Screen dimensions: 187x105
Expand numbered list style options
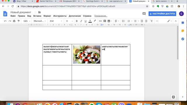pos(132,21)
